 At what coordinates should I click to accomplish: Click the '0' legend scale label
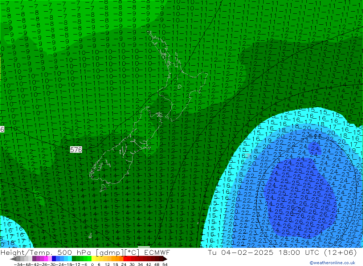click(92, 265)
